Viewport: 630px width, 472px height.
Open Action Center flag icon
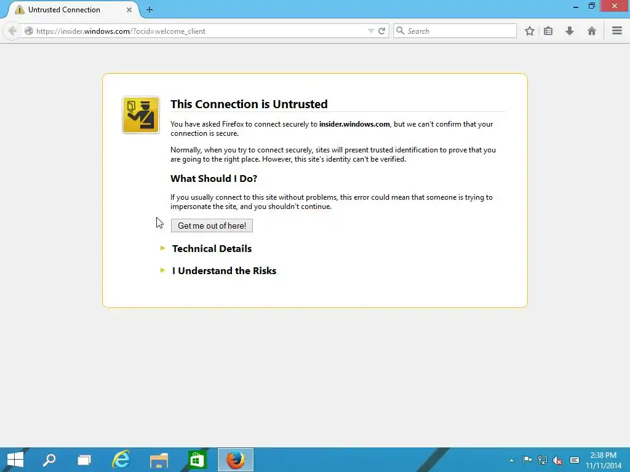pyautogui.click(x=527, y=460)
